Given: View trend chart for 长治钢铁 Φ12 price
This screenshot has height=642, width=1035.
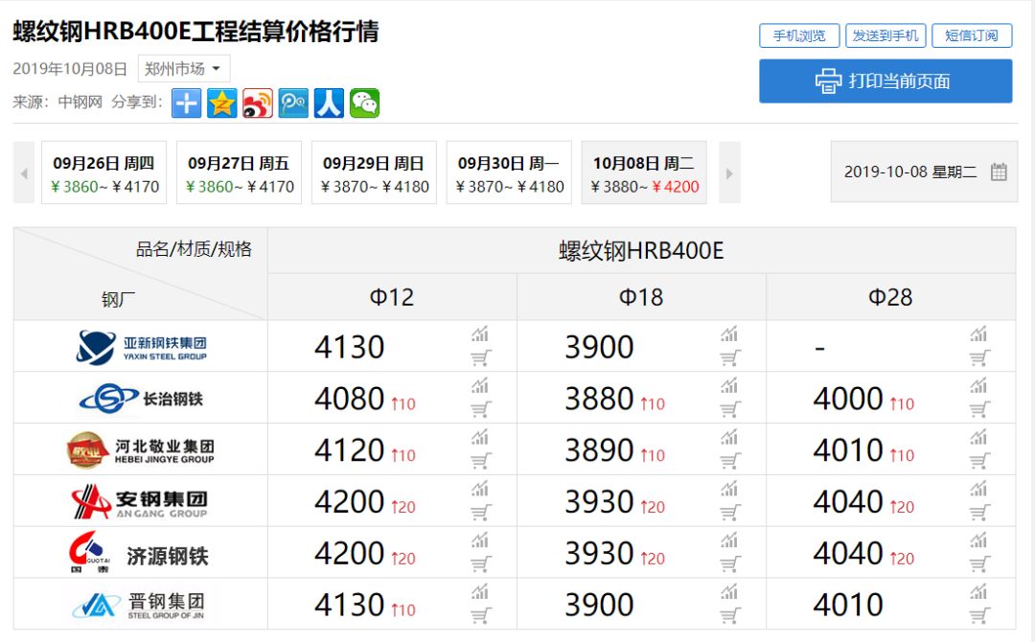Looking at the screenshot, I should click(480, 385).
